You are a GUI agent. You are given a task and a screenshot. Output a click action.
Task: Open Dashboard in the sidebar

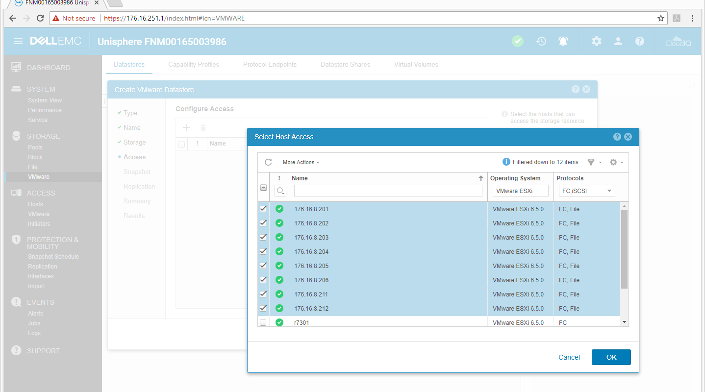pos(49,68)
